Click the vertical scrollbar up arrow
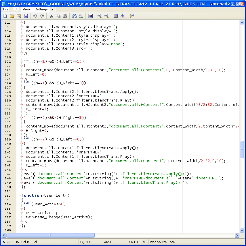 point(242,23)
